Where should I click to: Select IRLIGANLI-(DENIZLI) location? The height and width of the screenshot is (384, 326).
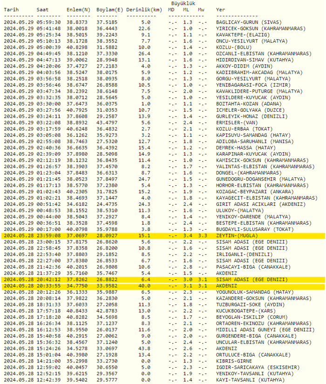click(244, 255)
